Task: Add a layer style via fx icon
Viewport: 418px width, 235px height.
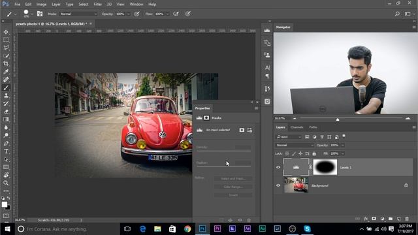Action: (x=366, y=219)
